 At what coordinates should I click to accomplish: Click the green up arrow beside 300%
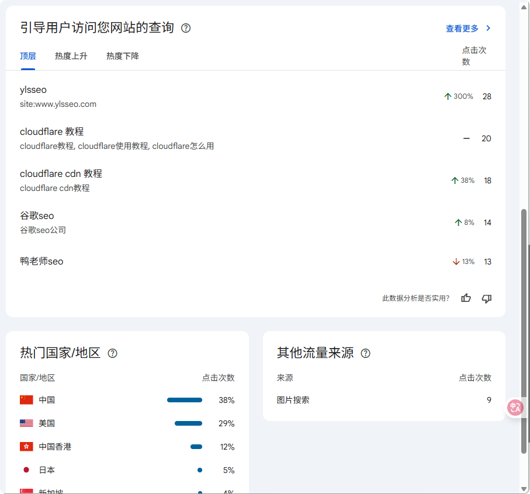pyautogui.click(x=448, y=96)
